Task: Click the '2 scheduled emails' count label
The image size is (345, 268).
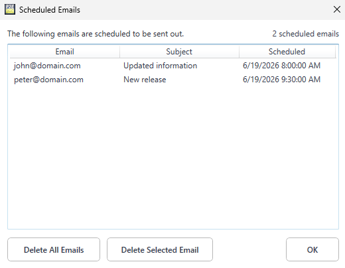Action: pos(305,34)
